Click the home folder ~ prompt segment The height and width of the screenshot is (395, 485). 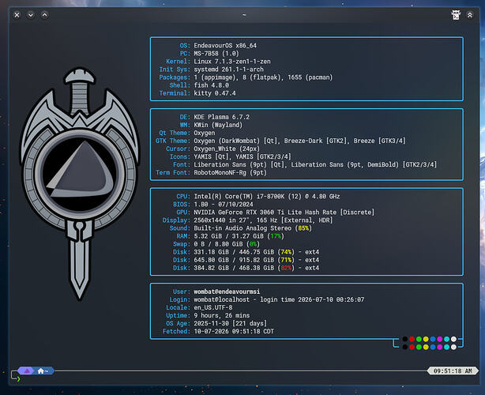pyautogui.click(x=43, y=371)
